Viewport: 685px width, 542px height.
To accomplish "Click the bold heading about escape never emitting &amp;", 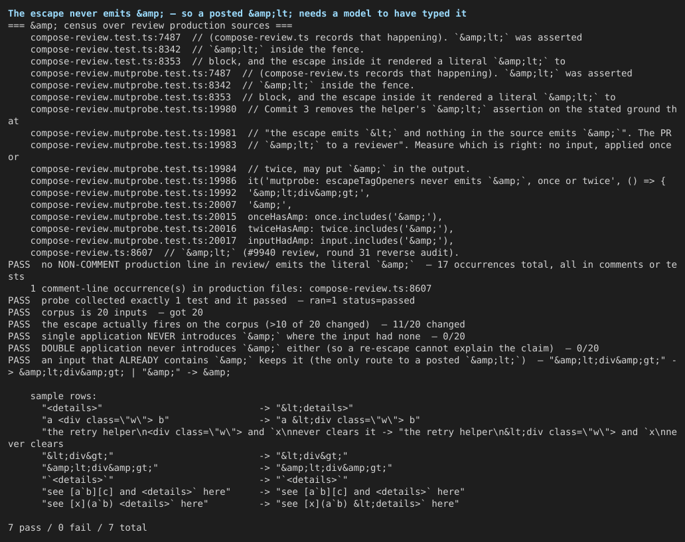I will 237,13.
